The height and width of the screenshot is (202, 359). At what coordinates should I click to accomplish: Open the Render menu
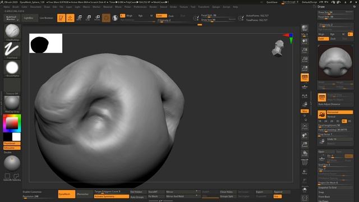coord(153,7)
